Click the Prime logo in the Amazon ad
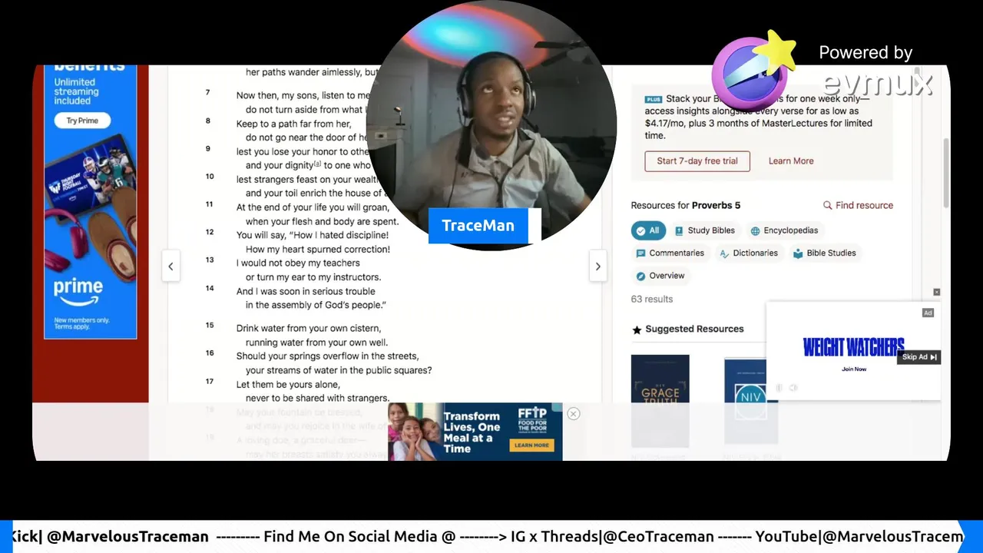Screen dimensions: 983x553 78,293
